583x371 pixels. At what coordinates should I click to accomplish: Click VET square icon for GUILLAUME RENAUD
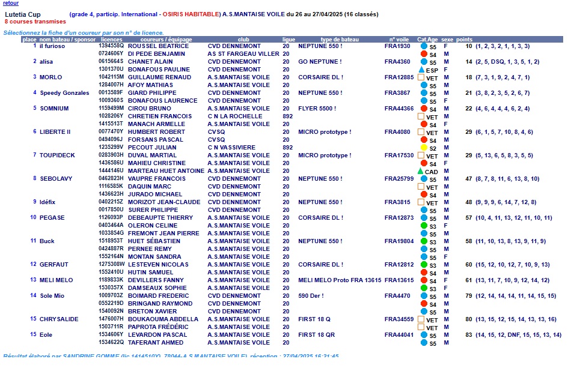click(421, 77)
